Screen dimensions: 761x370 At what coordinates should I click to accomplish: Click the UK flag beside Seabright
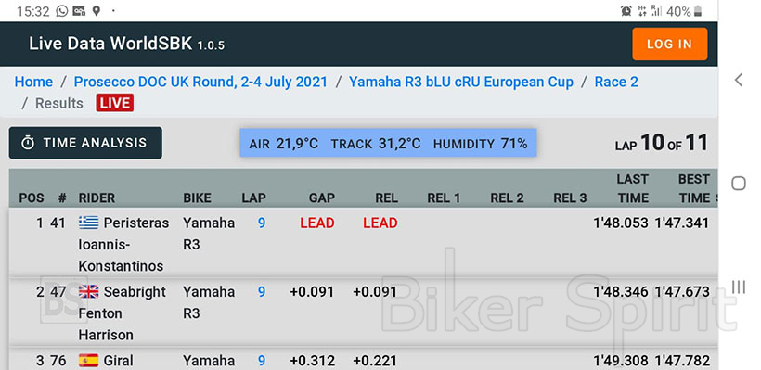88,291
